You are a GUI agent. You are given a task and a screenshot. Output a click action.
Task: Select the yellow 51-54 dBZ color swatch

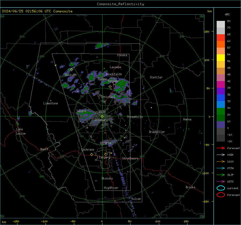click(221, 58)
